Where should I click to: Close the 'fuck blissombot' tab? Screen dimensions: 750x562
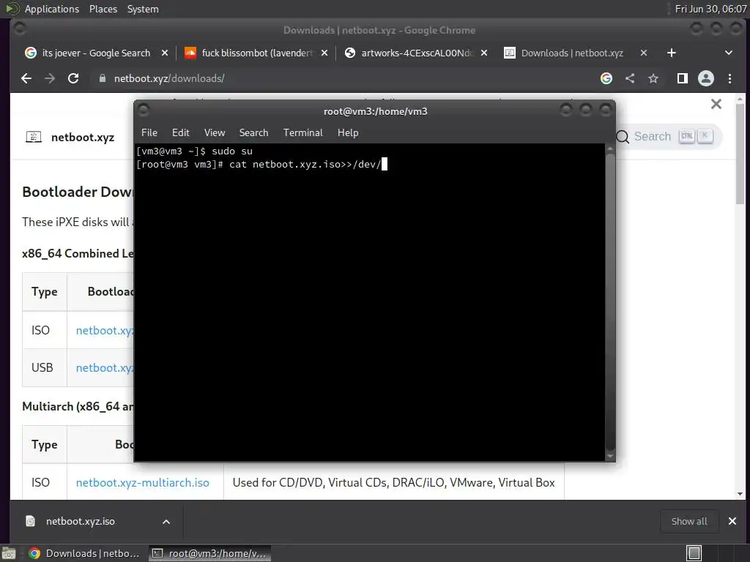pos(324,53)
